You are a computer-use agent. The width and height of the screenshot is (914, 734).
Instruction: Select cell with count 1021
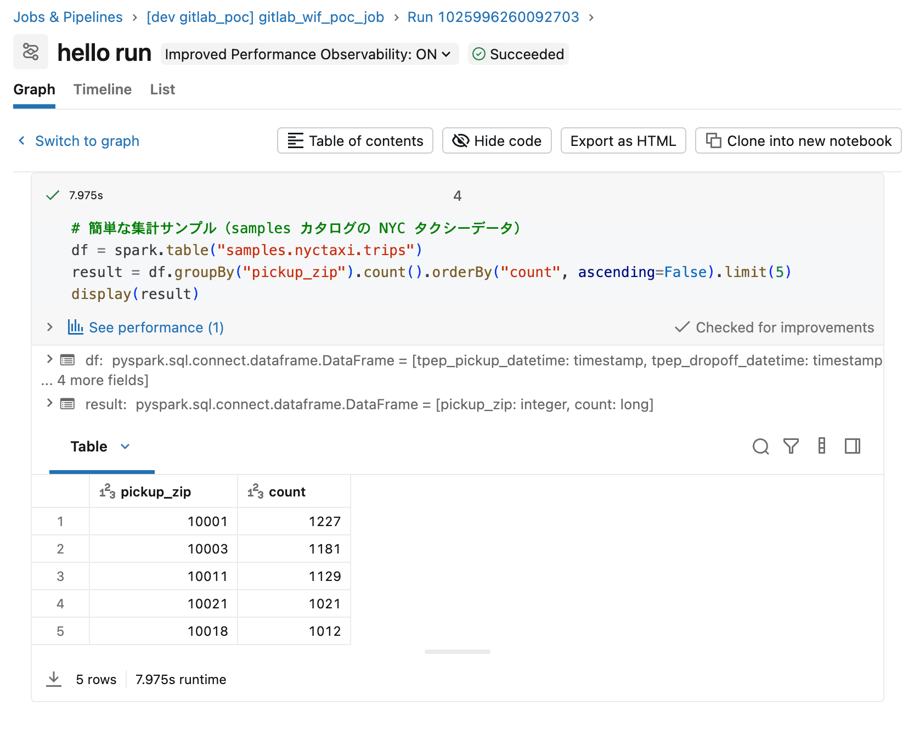(294, 604)
